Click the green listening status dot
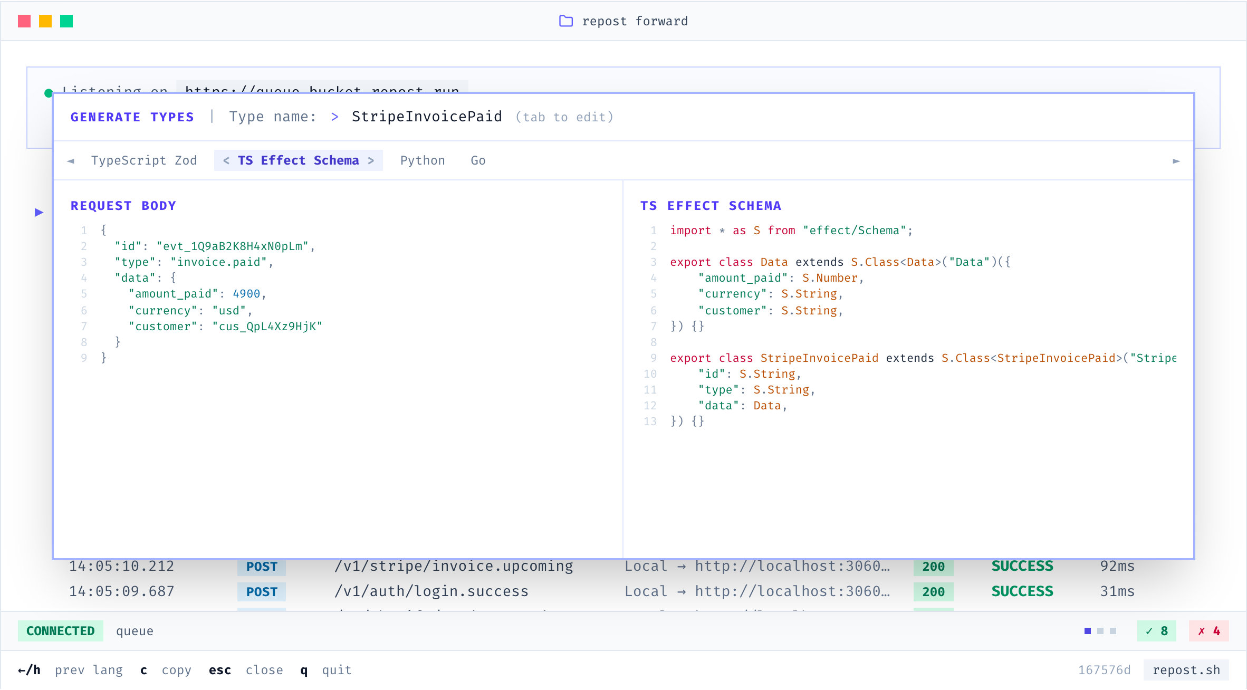Image resolution: width=1247 pixels, height=690 pixels. click(x=49, y=93)
